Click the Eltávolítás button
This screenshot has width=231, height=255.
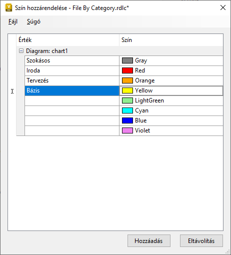tap(201, 240)
